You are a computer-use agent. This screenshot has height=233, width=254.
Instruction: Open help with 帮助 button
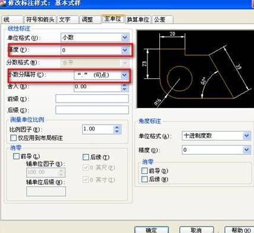click(x=240, y=230)
